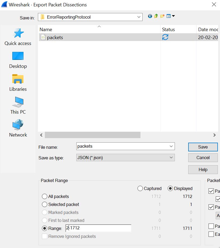Choose All packets radio option
This screenshot has height=248, width=220.
(x=44, y=196)
